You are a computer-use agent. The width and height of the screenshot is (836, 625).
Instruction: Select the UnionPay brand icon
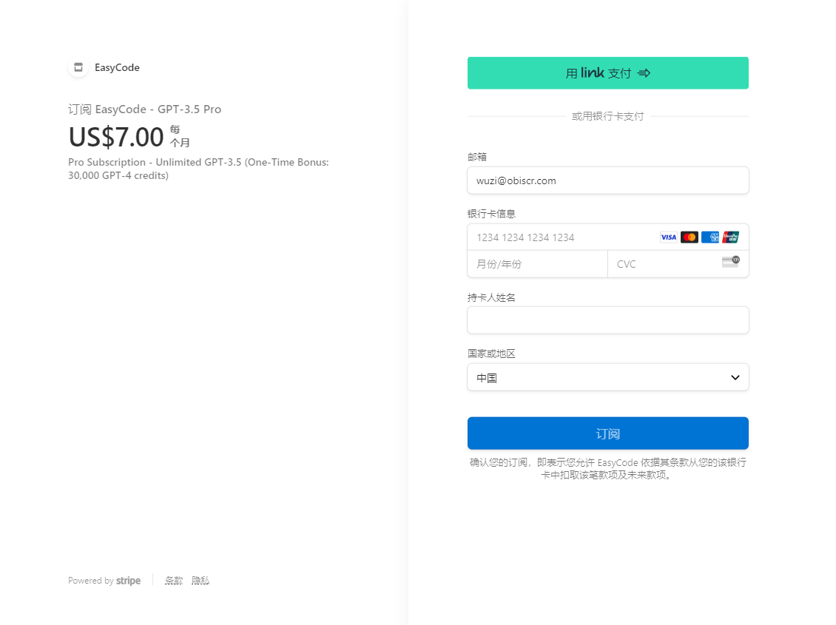(731, 237)
